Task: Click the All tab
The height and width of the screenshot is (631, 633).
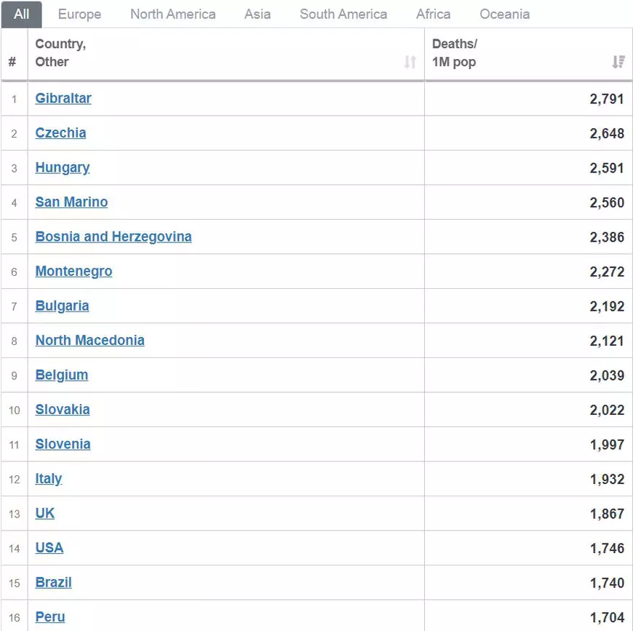Action: (x=22, y=14)
